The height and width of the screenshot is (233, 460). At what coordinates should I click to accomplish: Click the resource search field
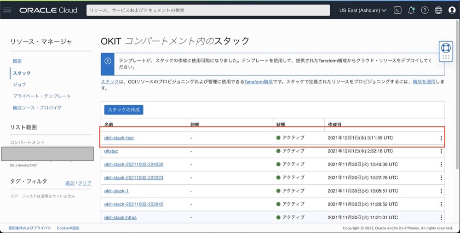pyautogui.click(x=208, y=10)
